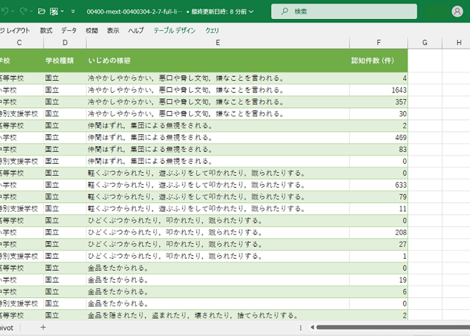The image size is (470, 336).
Task: Click 国立 cell in the 83 row
Action: pos(65,149)
